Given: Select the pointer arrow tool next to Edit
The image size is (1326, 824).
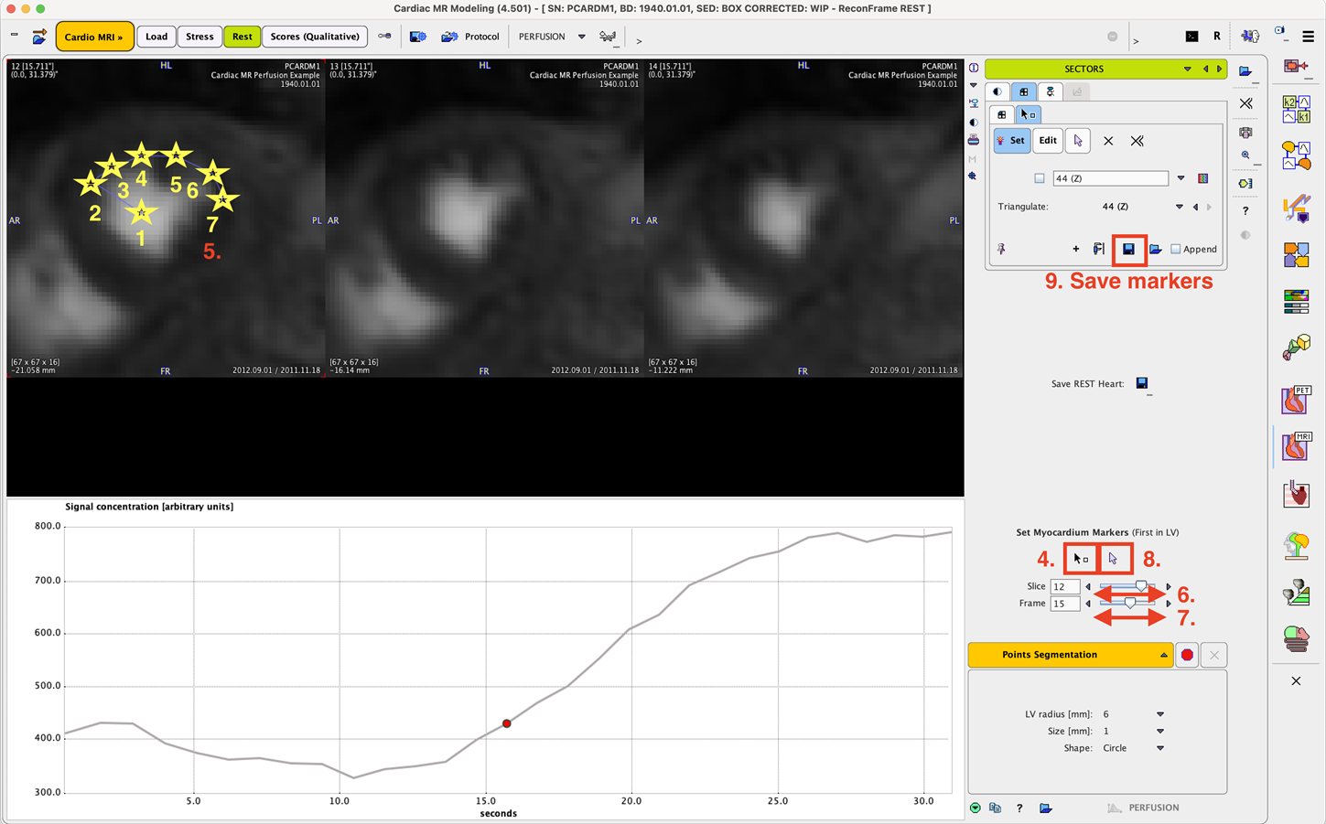Looking at the screenshot, I should tap(1078, 141).
